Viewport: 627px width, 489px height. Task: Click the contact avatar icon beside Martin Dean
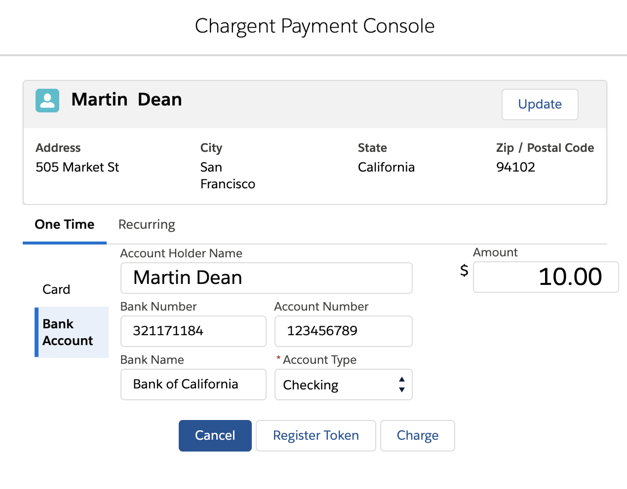47,100
